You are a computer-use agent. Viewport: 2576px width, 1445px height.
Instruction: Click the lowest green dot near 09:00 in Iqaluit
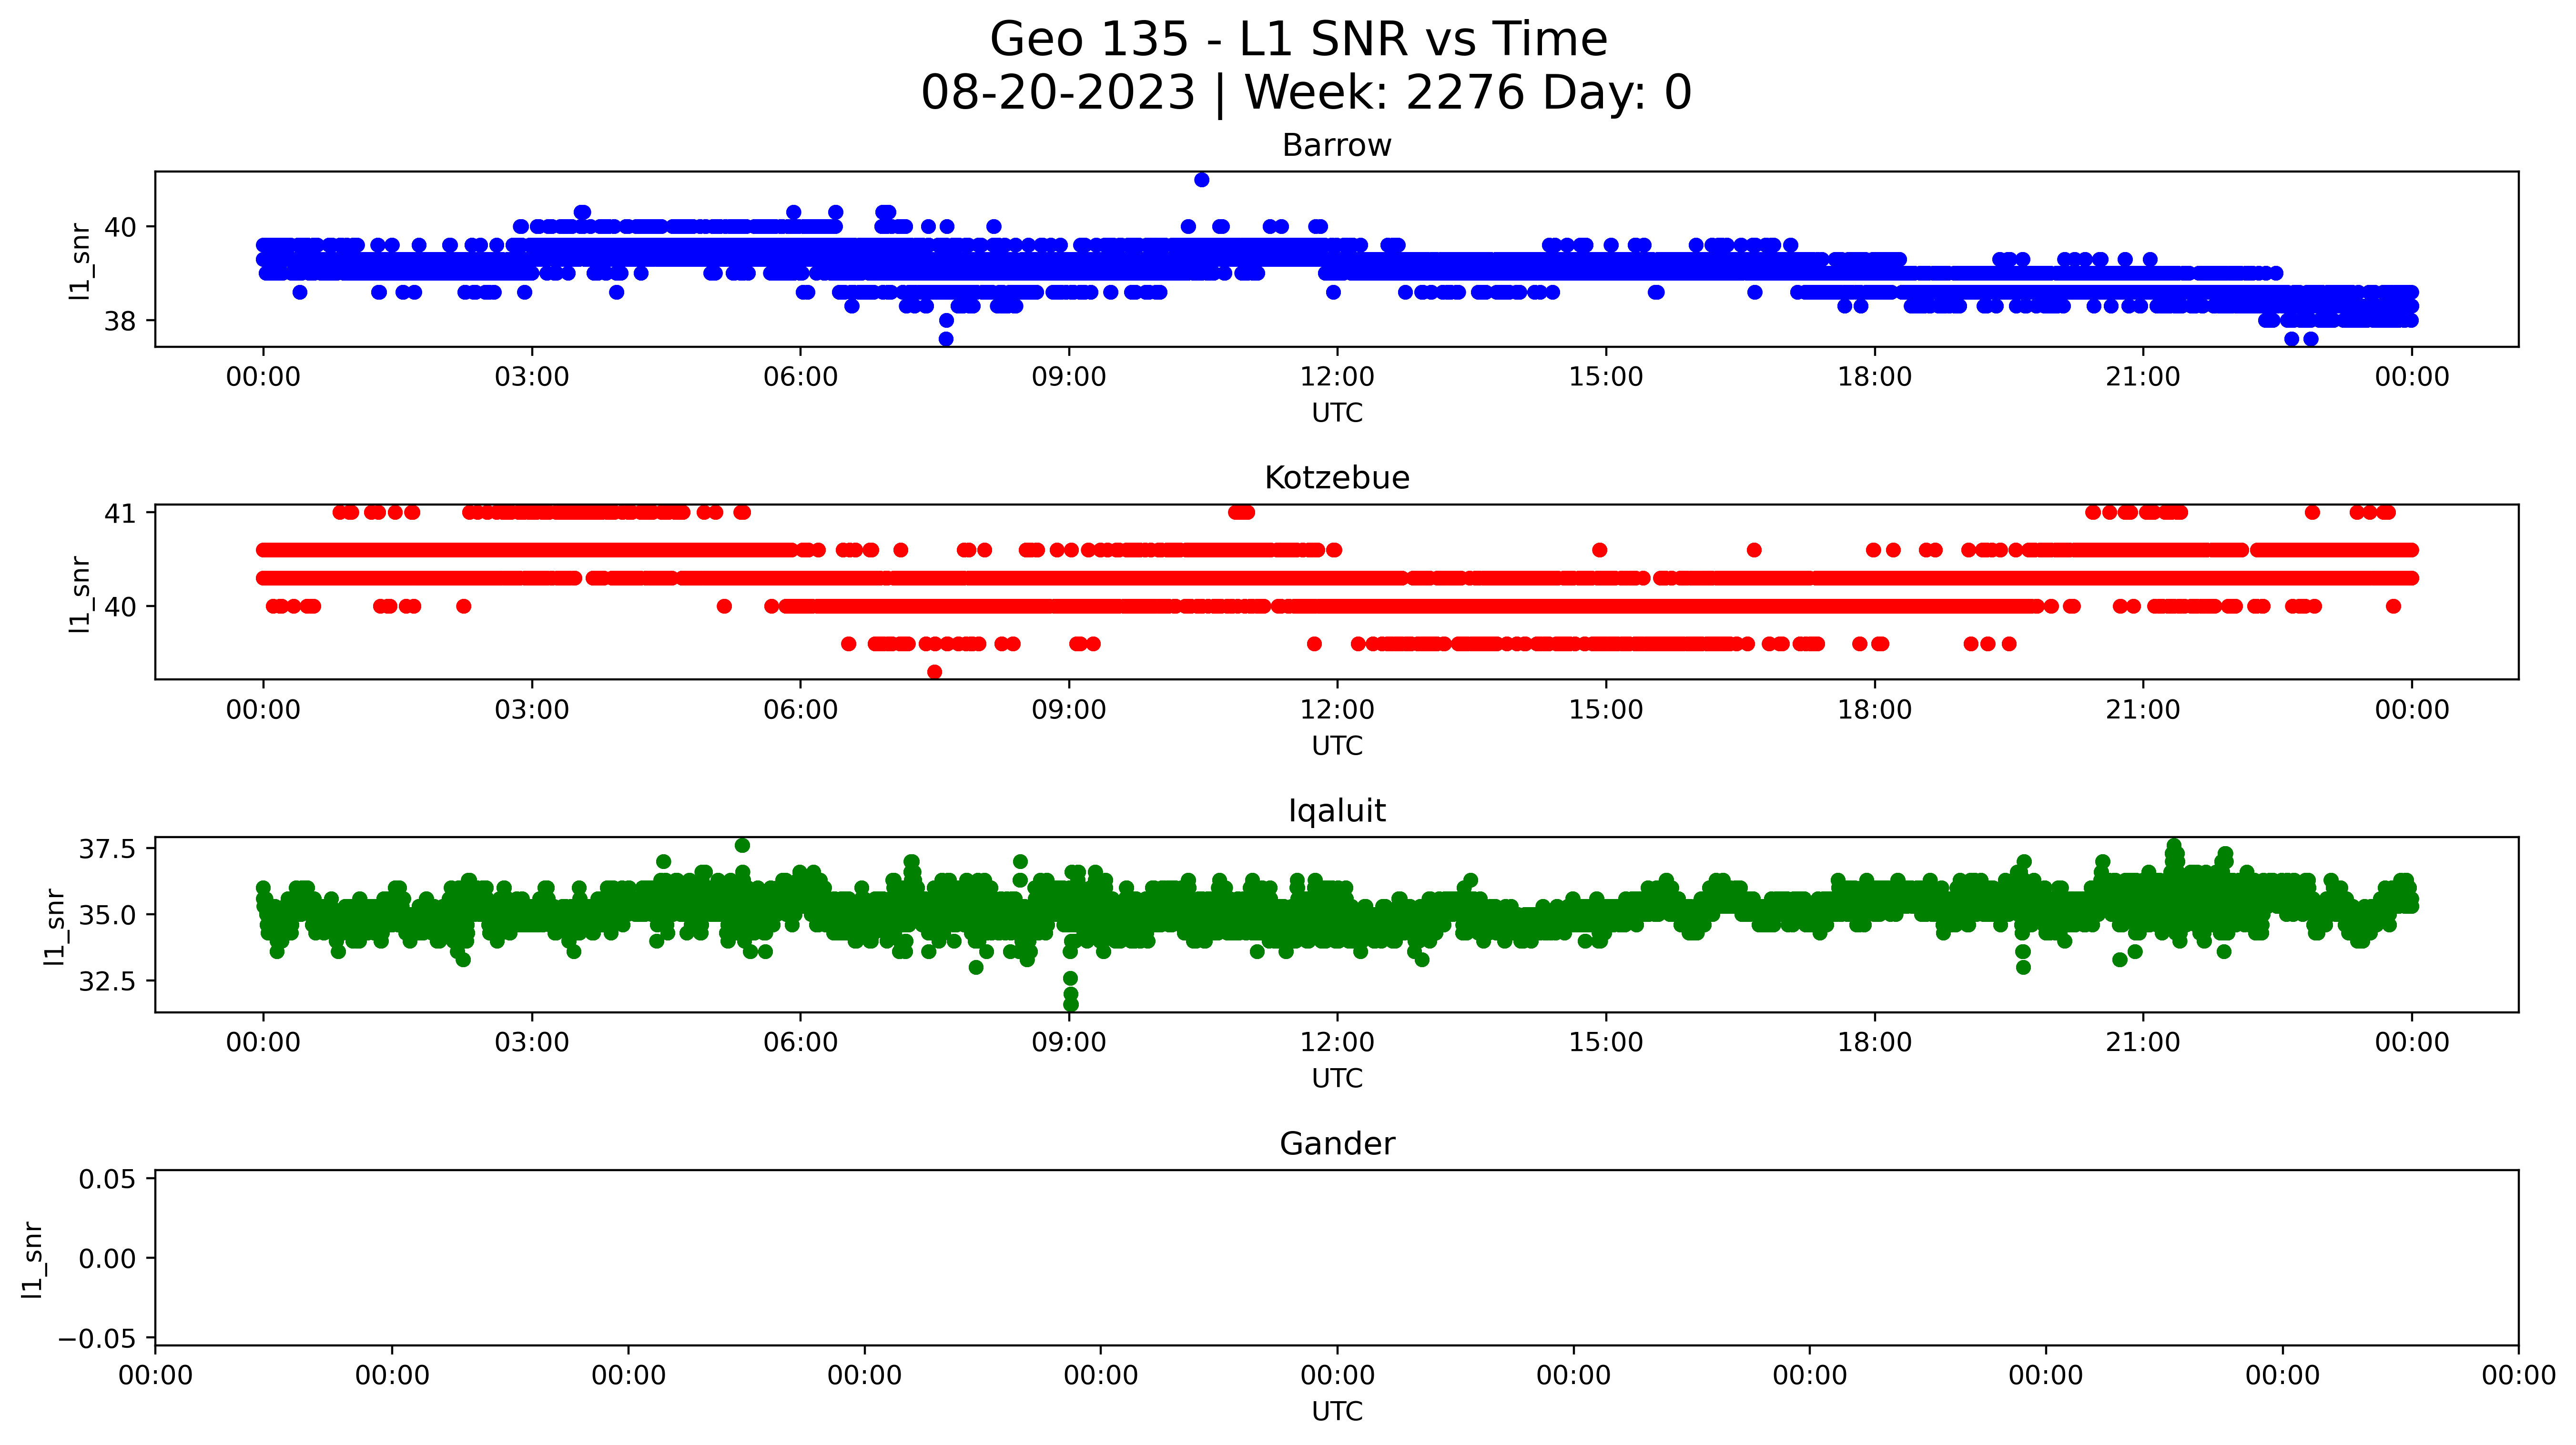click(x=1071, y=1004)
